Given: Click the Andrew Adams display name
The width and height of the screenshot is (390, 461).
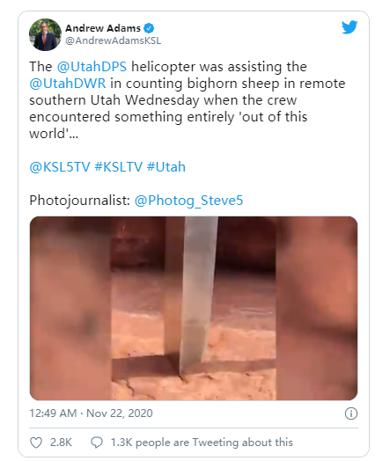Looking at the screenshot, I should point(103,28).
